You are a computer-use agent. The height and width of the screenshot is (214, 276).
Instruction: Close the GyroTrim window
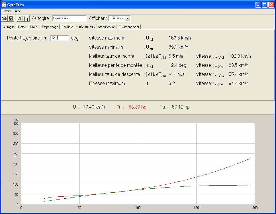(x=271, y=5)
